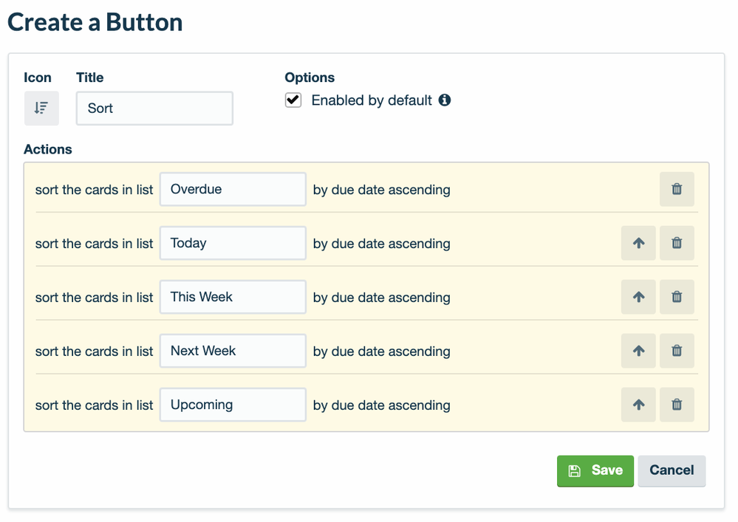Click the Title field containing Sort

click(154, 109)
